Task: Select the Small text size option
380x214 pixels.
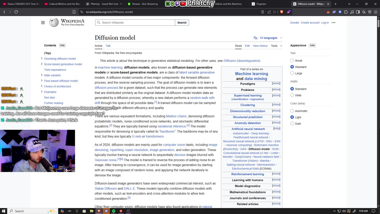Action: click(x=292, y=61)
